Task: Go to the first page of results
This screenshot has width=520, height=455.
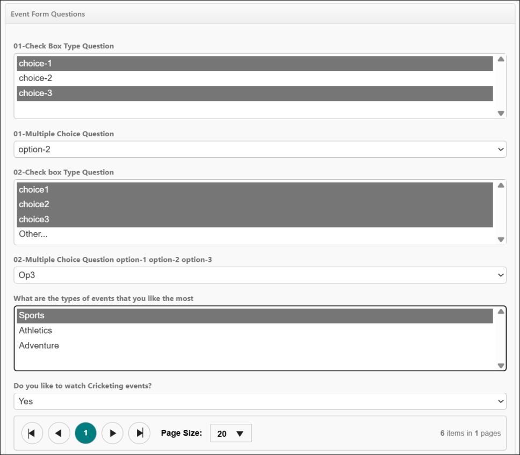Action: (x=32, y=433)
